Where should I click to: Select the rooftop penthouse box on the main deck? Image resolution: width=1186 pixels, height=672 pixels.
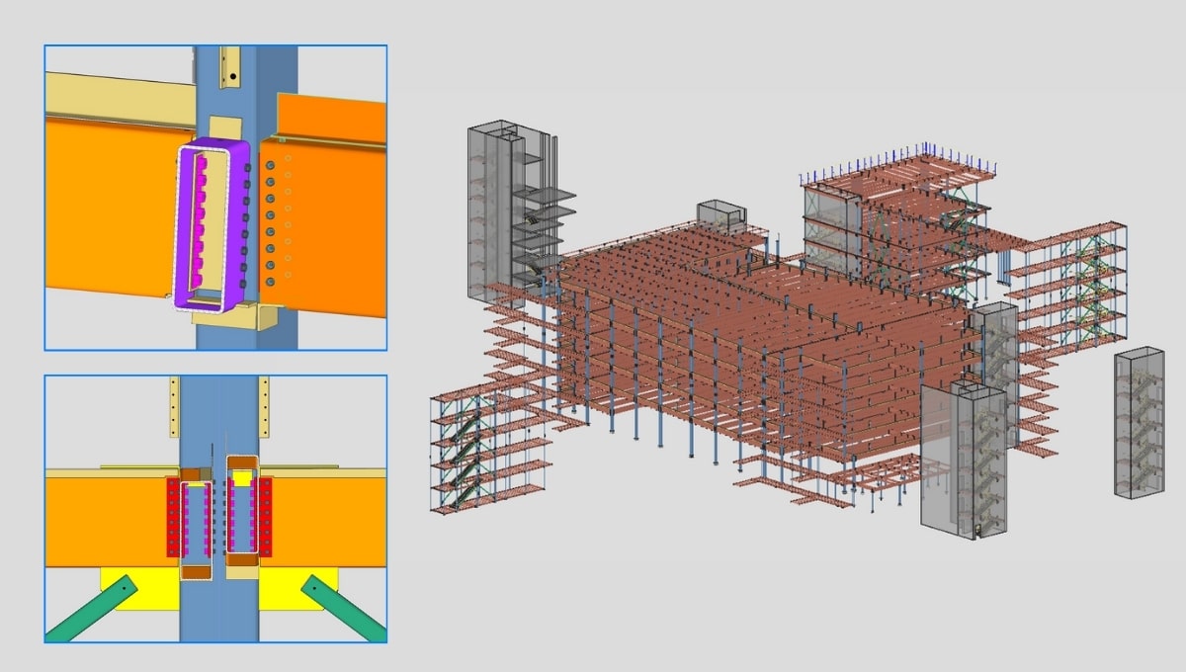pos(721,212)
